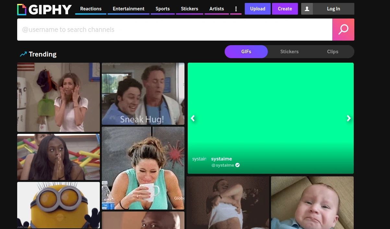Switch to the Clips toggle option
The height and width of the screenshot is (229, 390).
(332, 52)
